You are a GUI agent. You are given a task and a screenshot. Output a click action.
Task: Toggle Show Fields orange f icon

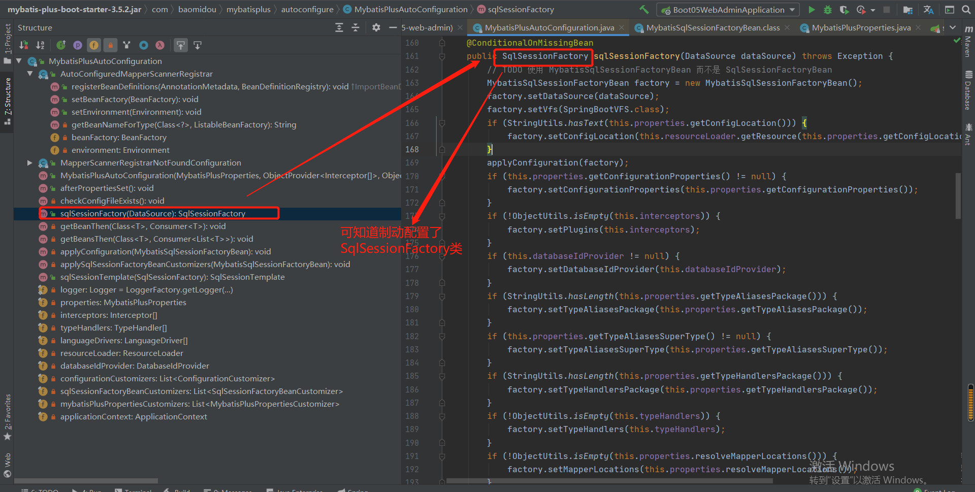94,45
